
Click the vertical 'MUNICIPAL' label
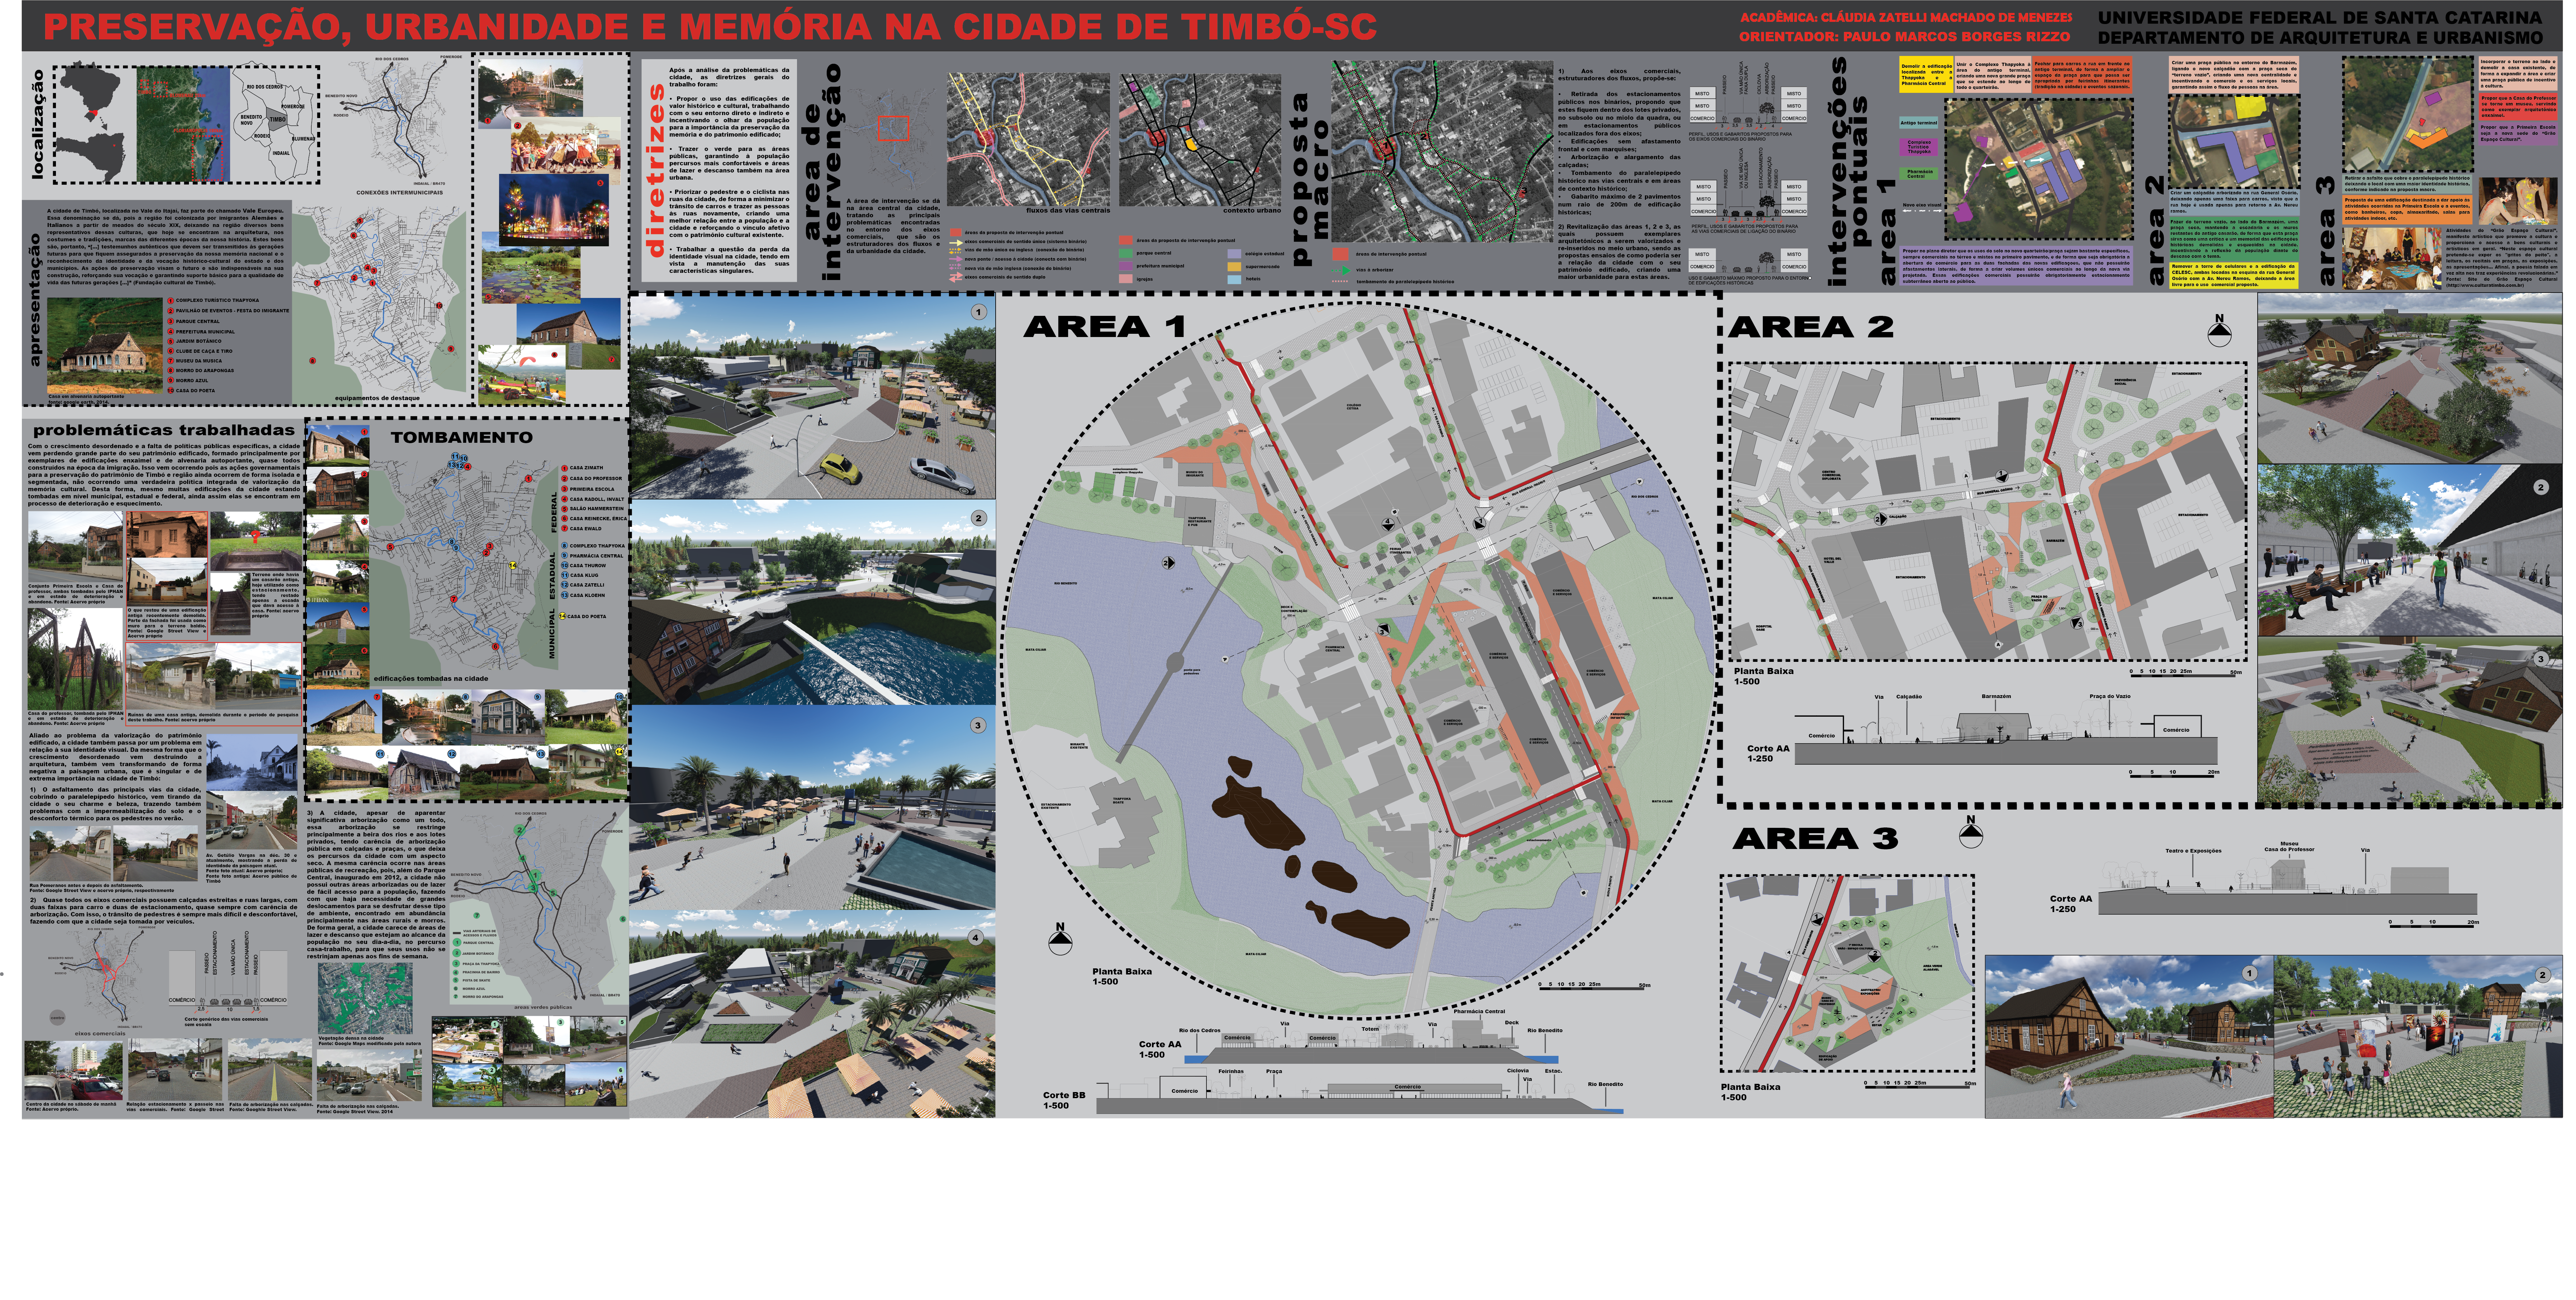552,633
